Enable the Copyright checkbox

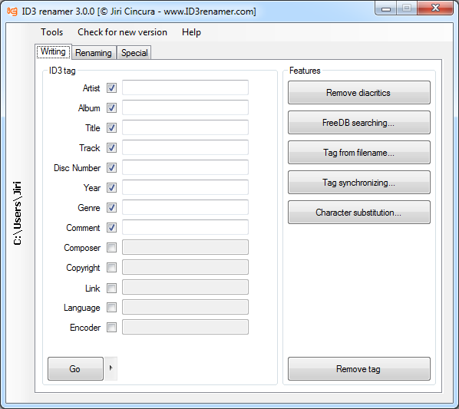point(111,267)
